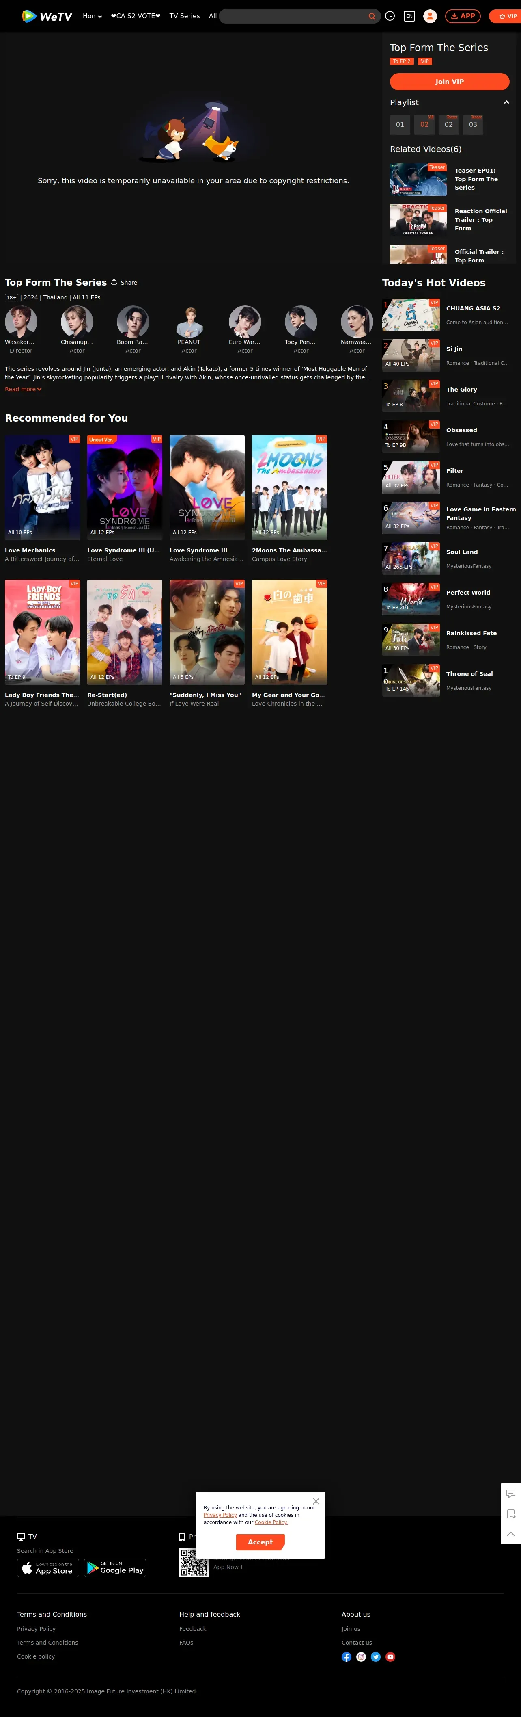This screenshot has width=521, height=1717.
Task: Click the WeTV logo
Action: pyautogui.click(x=47, y=16)
